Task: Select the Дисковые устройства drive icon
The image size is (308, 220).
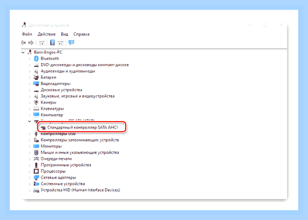Action: coord(36,90)
